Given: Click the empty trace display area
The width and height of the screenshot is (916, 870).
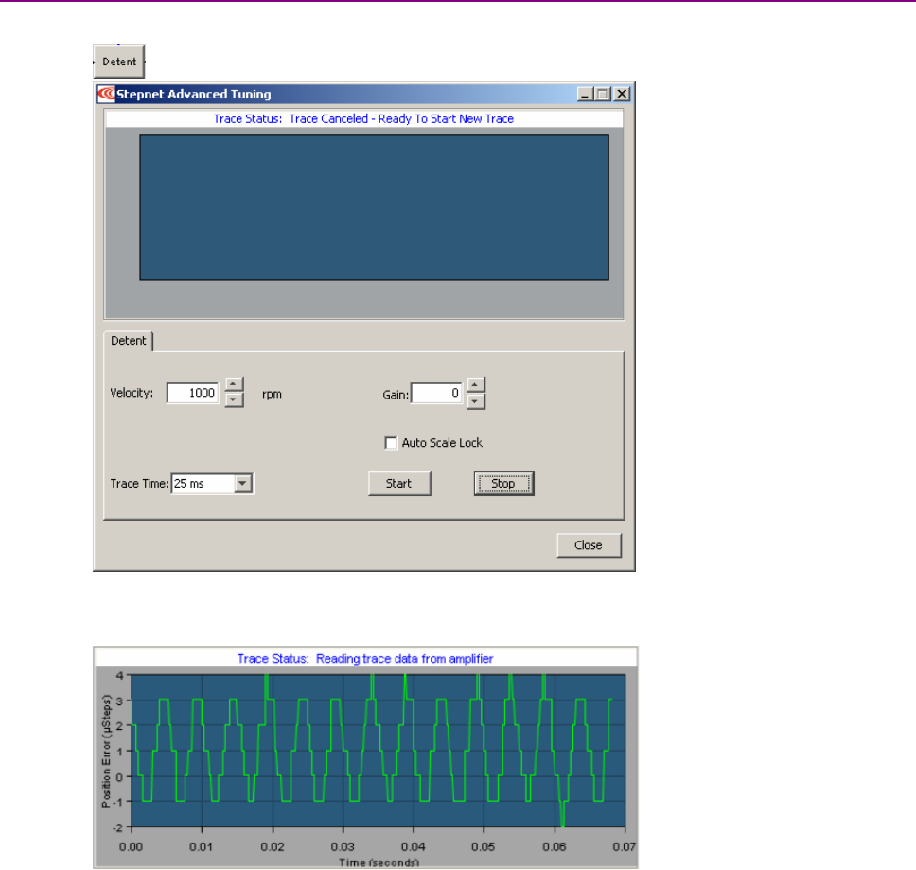Looking at the screenshot, I should coord(374,208).
